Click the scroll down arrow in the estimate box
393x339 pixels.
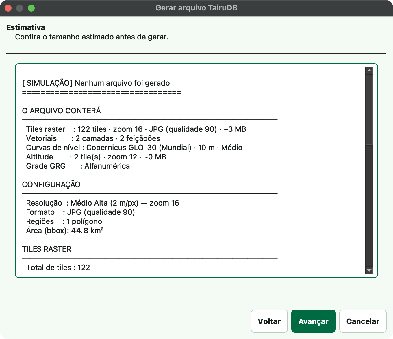tap(369, 270)
